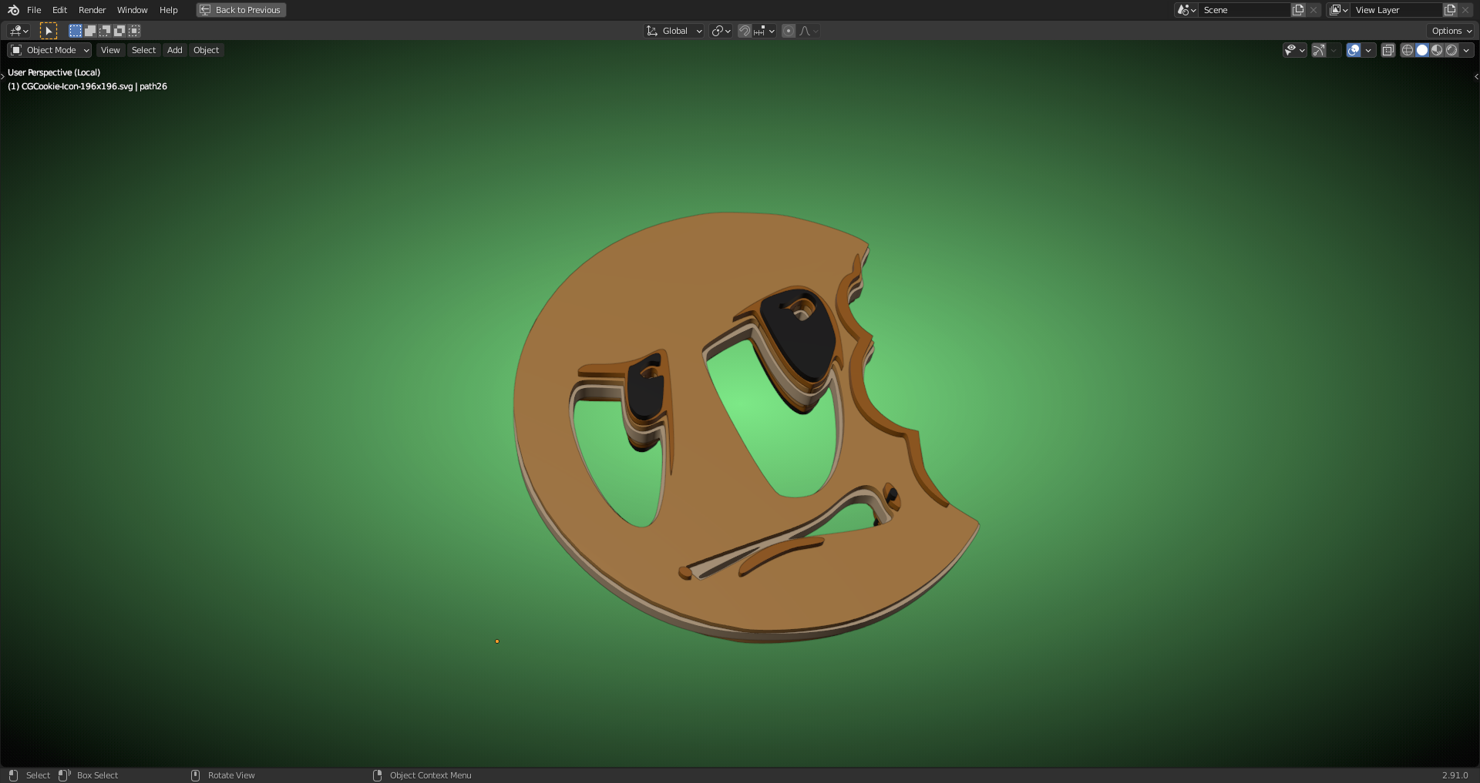Screen dimensions: 1480x783
Task: Set selection mode to Extend Selection
Action: click(x=90, y=31)
